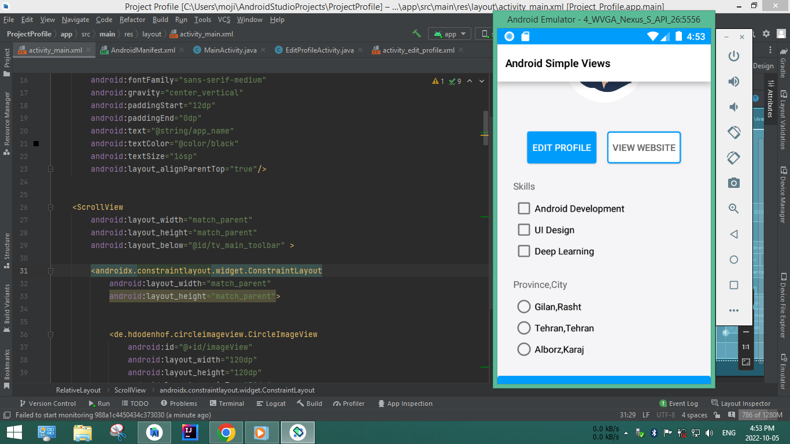Set designer zoom to 1:1

746,347
